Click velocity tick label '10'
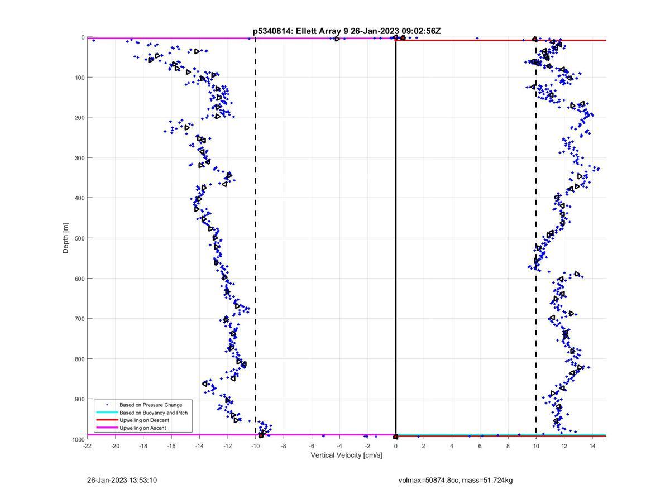The height and width of the screenshot is (494, 670). coord(536,446)
